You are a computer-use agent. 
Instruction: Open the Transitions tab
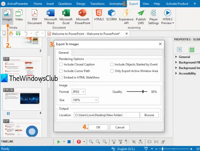[97, 4]
